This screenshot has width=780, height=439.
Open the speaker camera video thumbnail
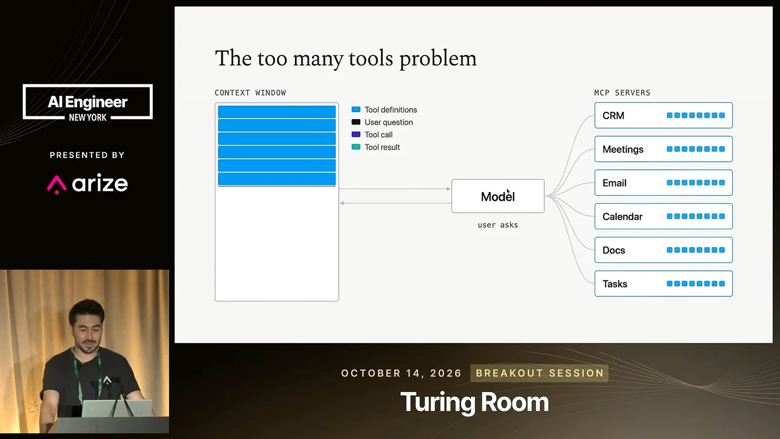click(x=84, y=351)
